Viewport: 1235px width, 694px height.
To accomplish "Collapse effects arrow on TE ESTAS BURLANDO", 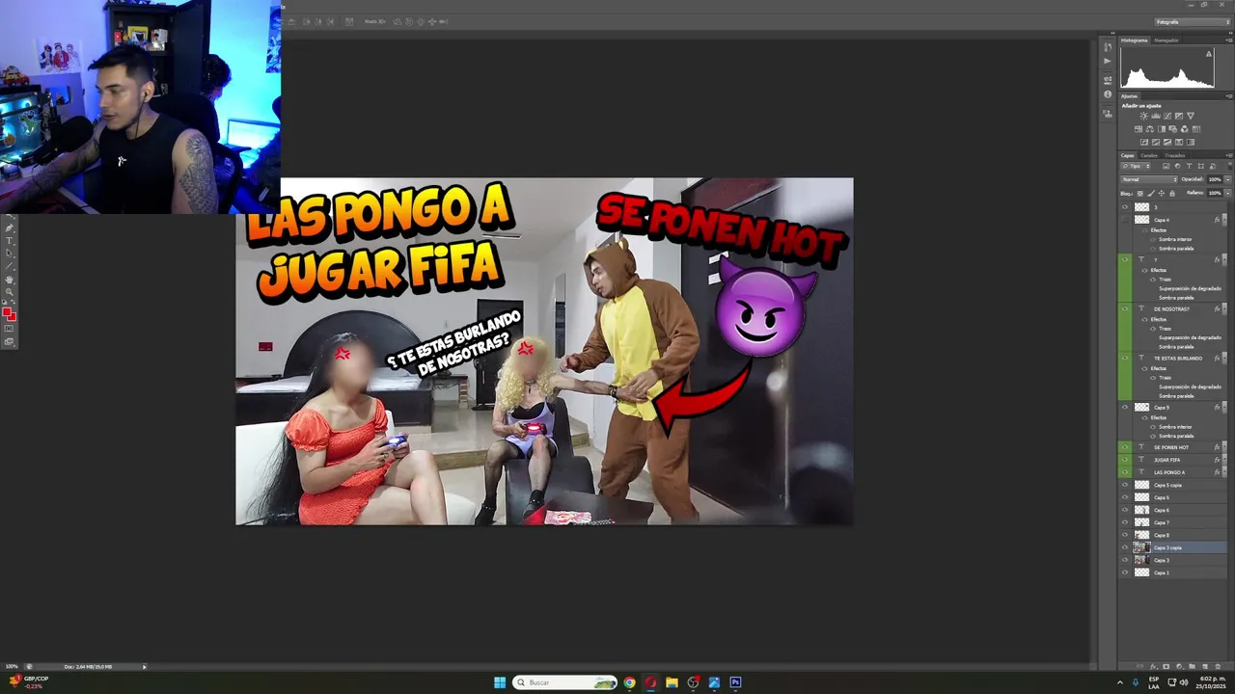I will tap(1224, 358).
